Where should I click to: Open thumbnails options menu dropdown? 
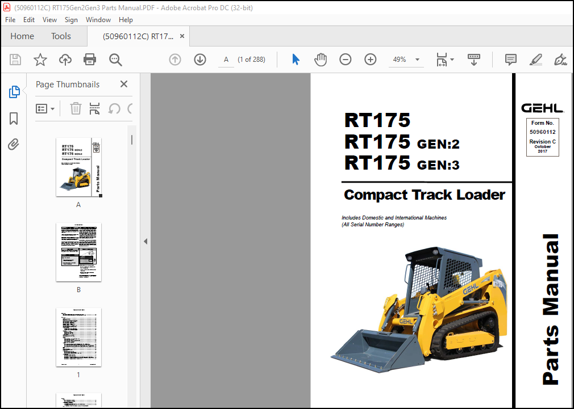pos(45,108)
